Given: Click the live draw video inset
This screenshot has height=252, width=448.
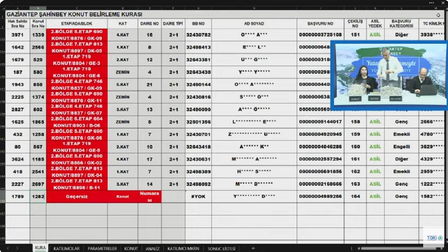Looking at the screenshot, I should point(389,76).
